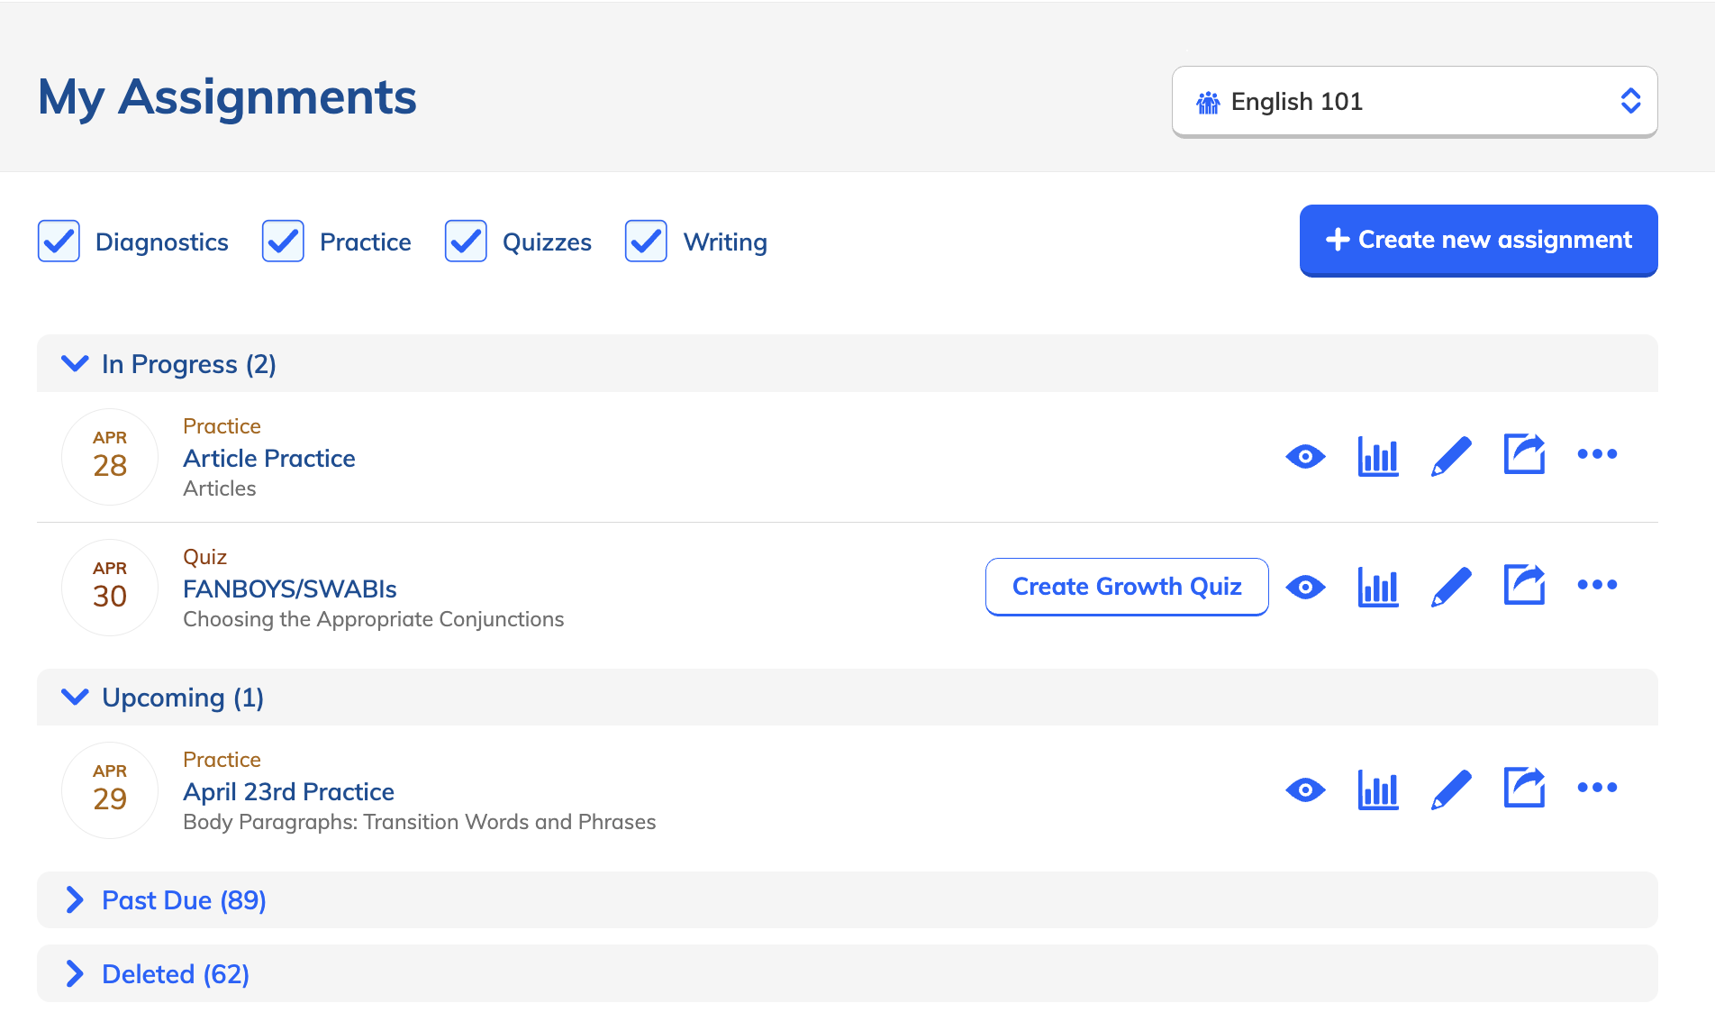Click the My Assignments heading
The height and width of the screenshot is (1031, 1715).
(x=227, y=97)
